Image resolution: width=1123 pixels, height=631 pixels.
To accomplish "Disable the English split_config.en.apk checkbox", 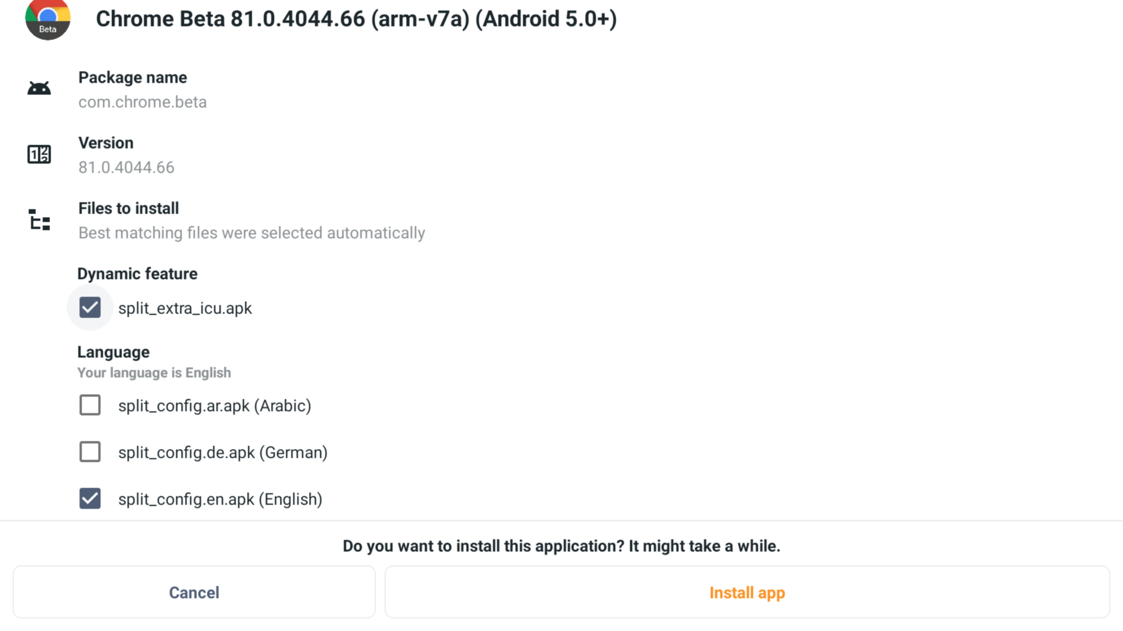I will (x=90, y=498).
